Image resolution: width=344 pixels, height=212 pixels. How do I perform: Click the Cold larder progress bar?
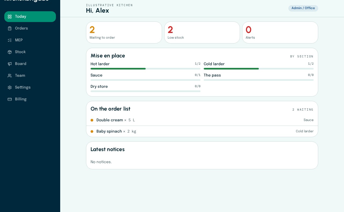click(x=259, y=69)
